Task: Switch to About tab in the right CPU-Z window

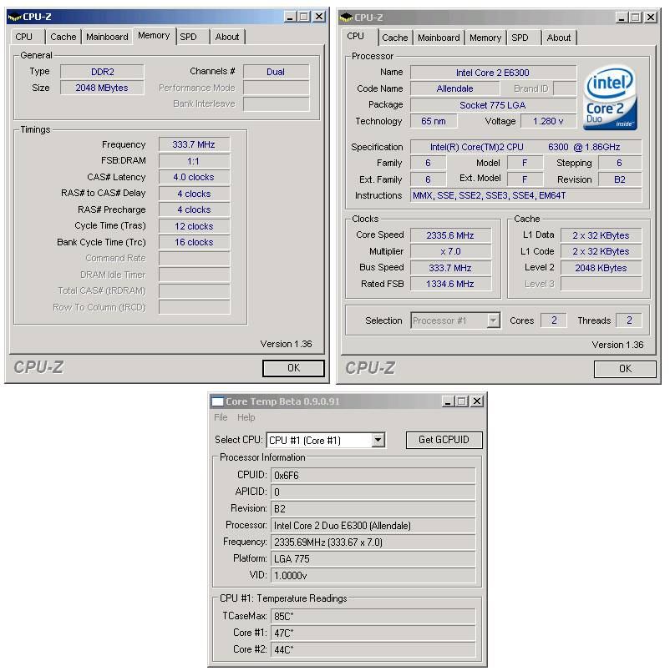Action: point(559,38)
